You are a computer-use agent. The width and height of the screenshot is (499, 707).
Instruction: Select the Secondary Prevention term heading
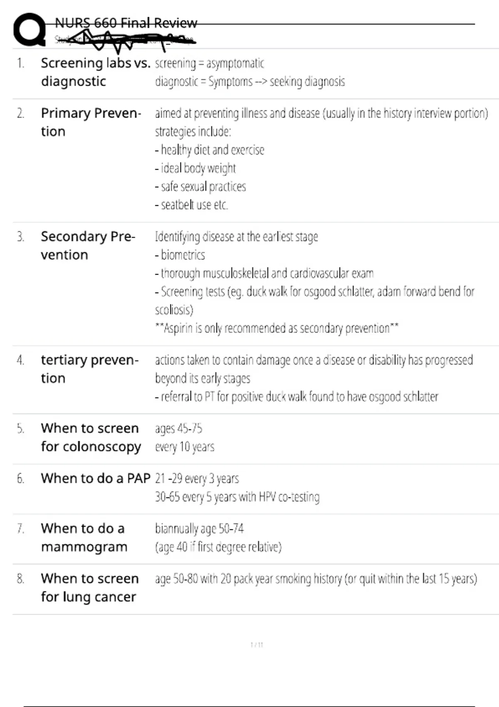pos(88,245)
